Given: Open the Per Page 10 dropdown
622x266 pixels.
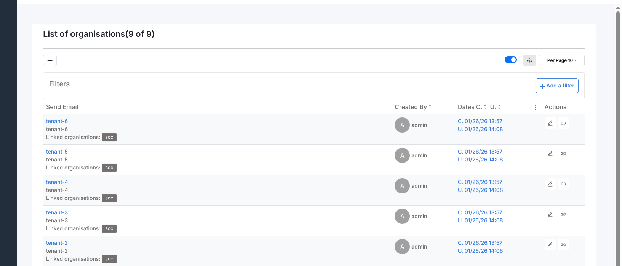Looking at the screenshot, I should (562, 60).
